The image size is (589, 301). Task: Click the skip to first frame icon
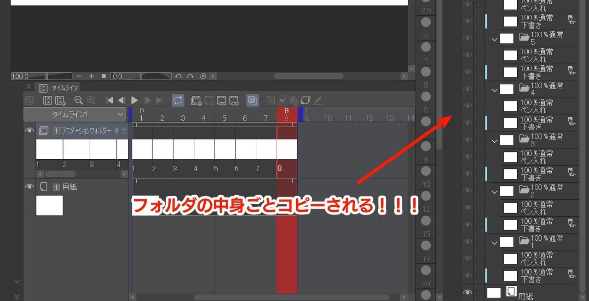click(x=110, y=100)
